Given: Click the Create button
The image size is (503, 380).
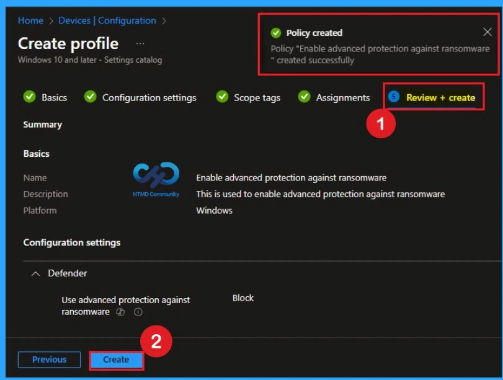Looking at the screenshot, I should coord(116,360).
